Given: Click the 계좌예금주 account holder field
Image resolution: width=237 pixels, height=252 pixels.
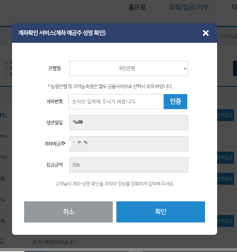Looking at the screenshot, I should (129, 144).
